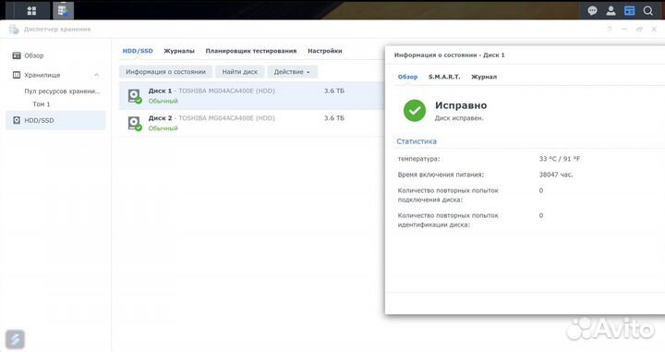
Task: Click the dialog title Информация о состоянии - Диск 1
Action: point(450,55)
